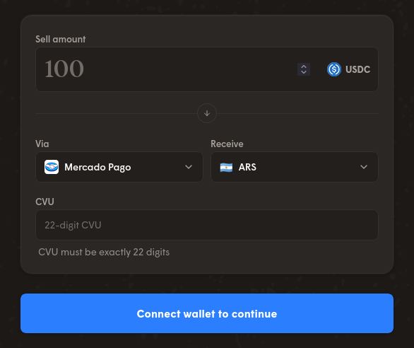Click the 'Receive' label text
Viewport: 414px width, 348px height.
click(x=227, y=144)
